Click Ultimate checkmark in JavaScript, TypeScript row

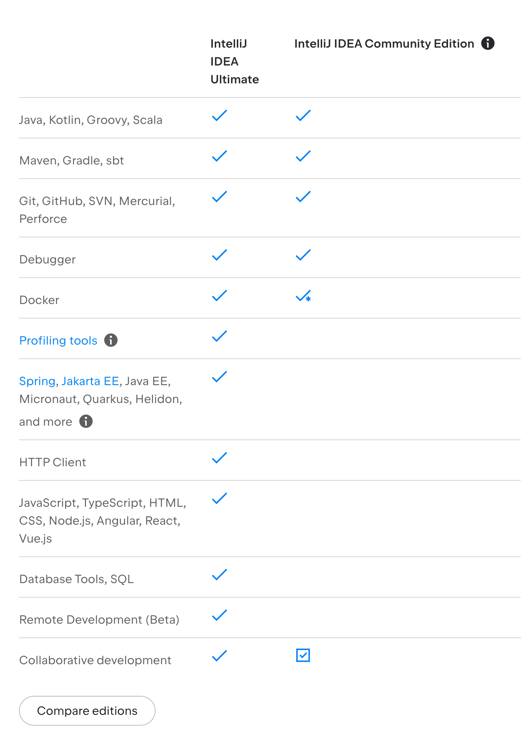[220, 499]
